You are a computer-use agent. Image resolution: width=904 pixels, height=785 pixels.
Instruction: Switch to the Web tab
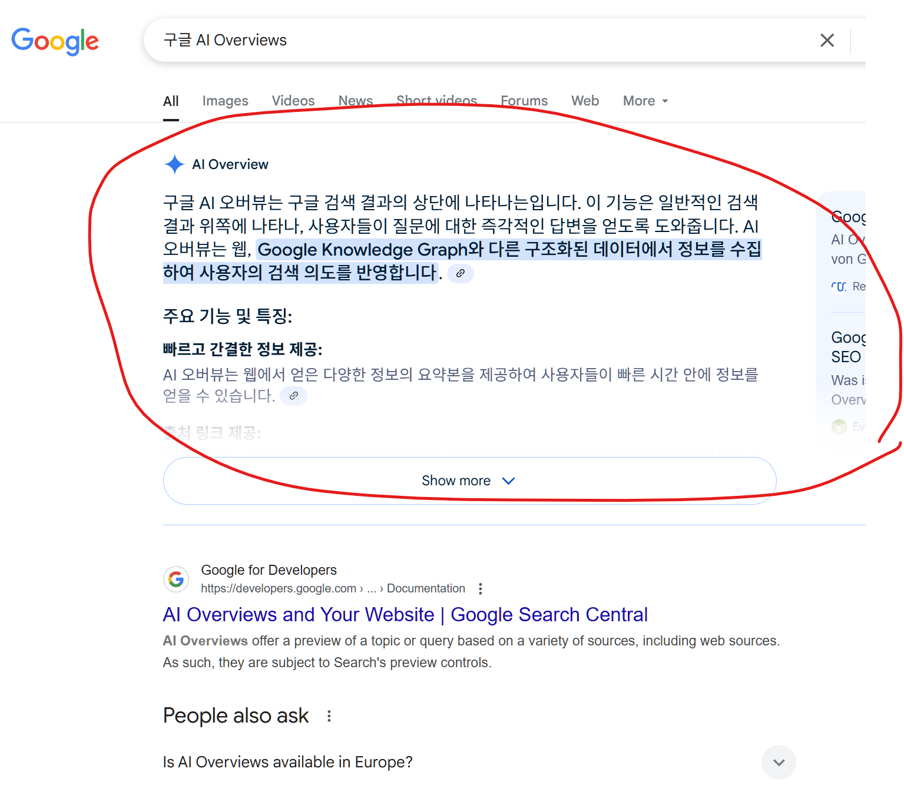tap(585, 101)
